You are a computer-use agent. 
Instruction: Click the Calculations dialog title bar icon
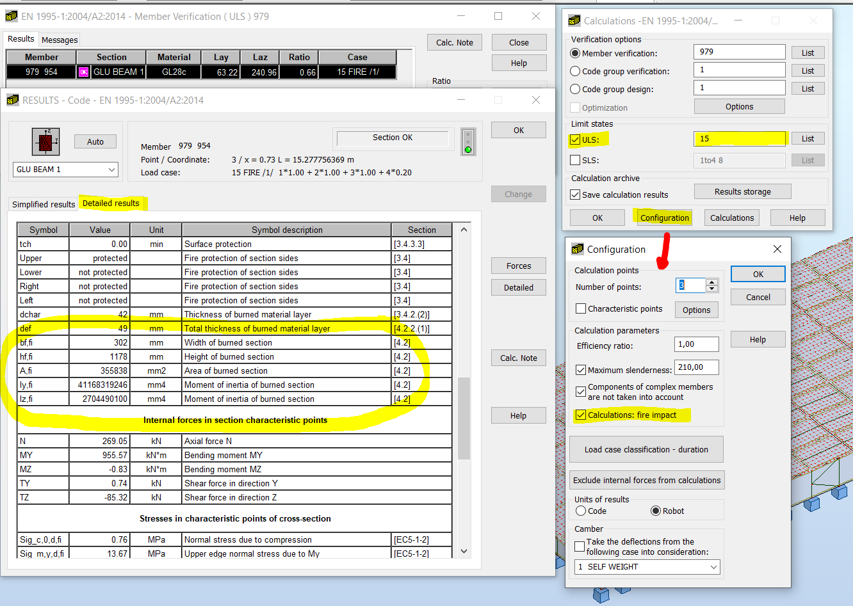(x=573, y=20)
